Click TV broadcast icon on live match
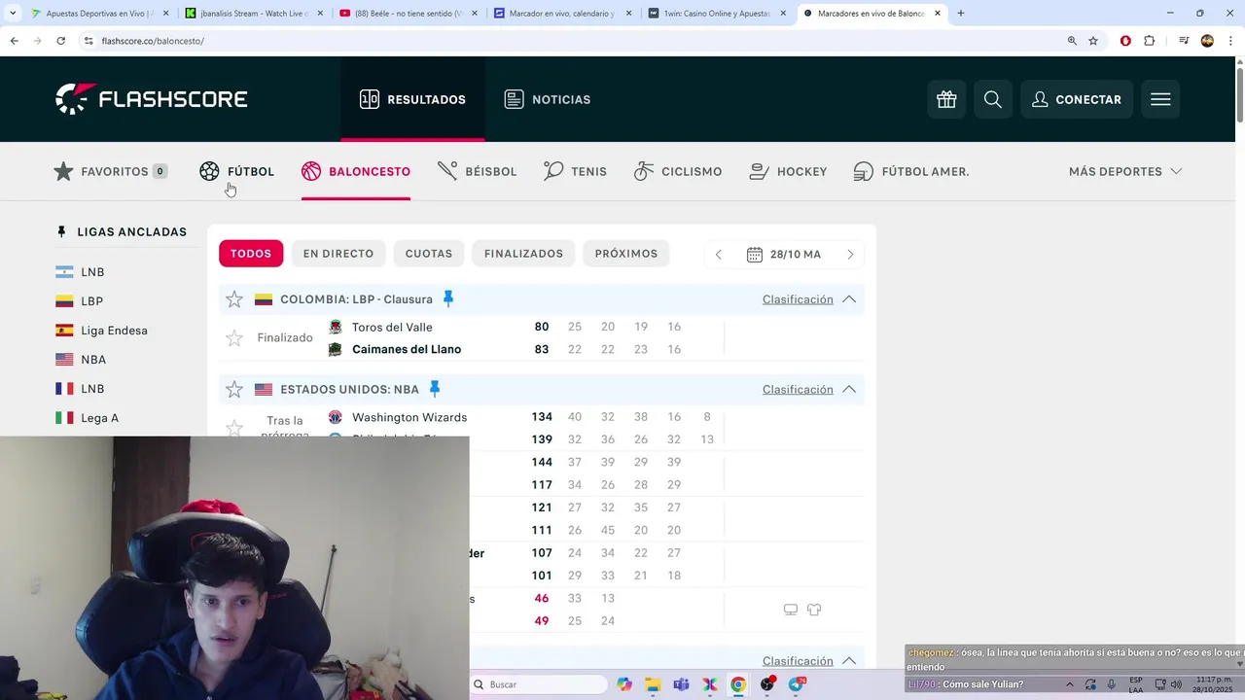This screenshot has height=700, width=1245. click(x=791, y=610)
